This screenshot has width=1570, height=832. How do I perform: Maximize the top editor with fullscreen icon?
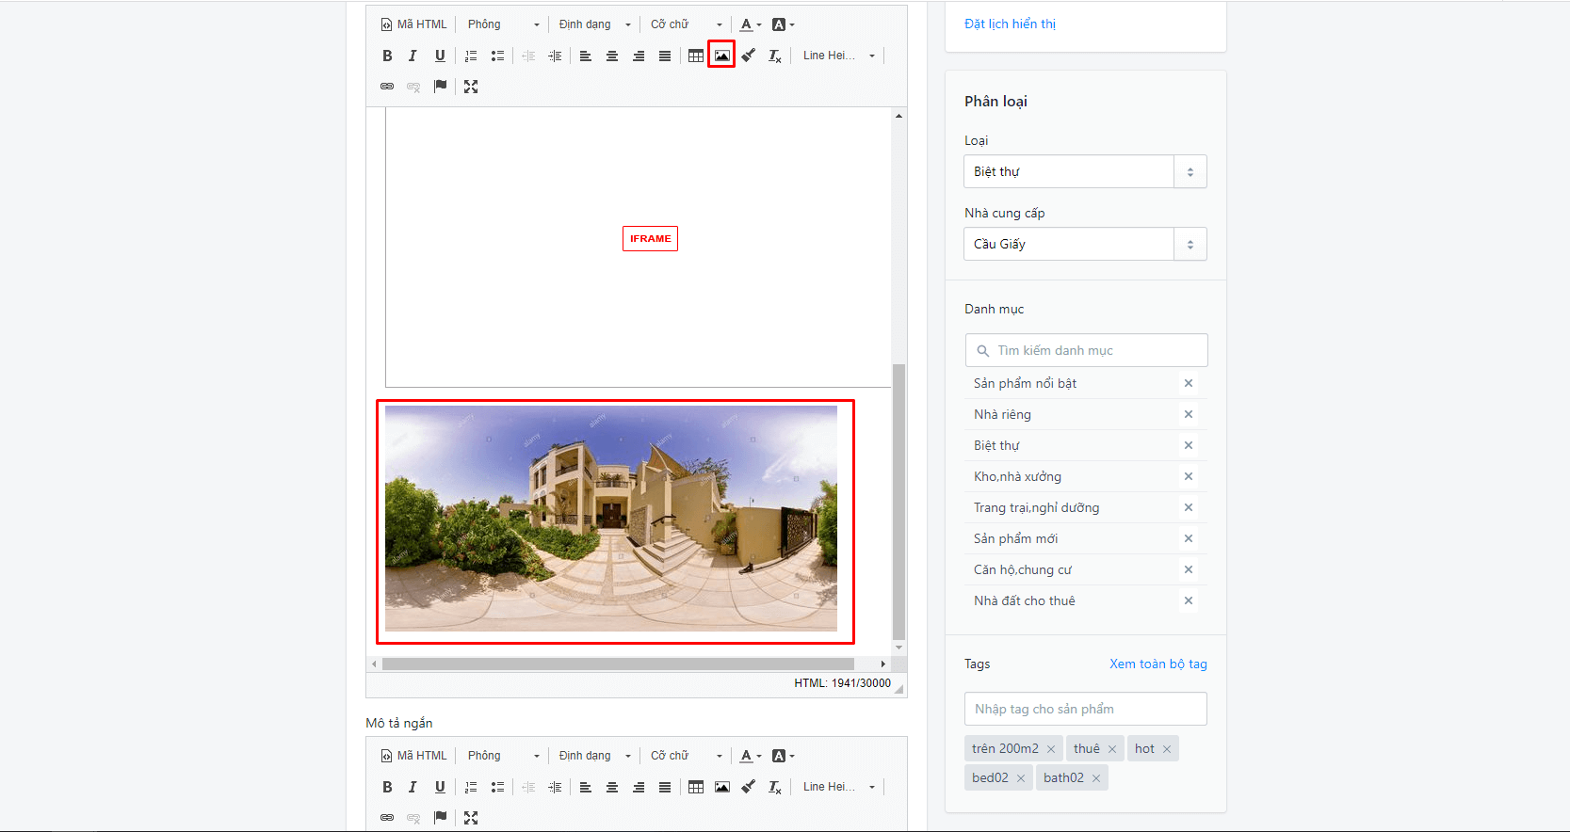tap(471, 87)
